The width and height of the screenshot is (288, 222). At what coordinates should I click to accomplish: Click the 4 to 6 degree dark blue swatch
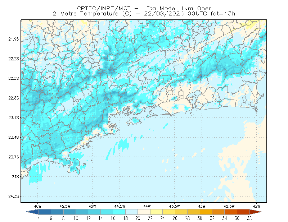pyautogui.click(x=45, y=212)
